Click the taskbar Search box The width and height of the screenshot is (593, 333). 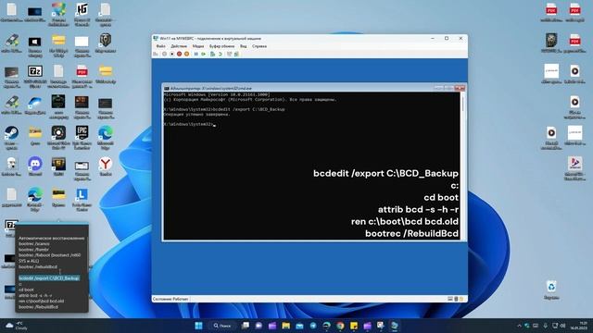coord(222,326)
